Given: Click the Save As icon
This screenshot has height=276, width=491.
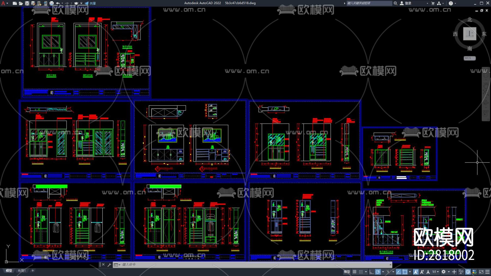Looking at the screenshot, I should click(33, 3).
